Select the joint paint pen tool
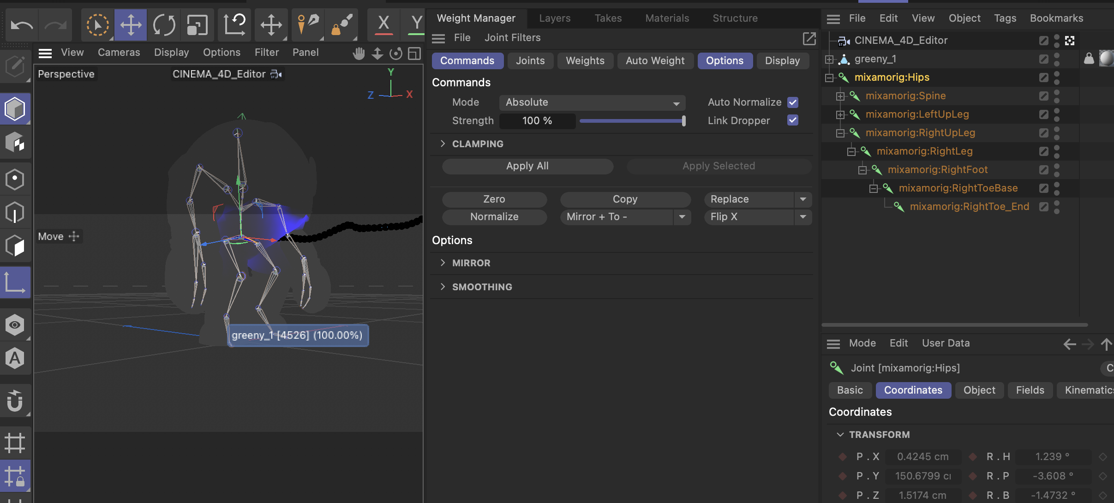The image size is (1114, 503). click(x=308, y=24)
